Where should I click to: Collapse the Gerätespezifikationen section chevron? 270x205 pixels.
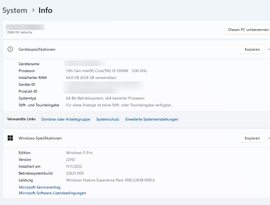tap(269, 49)
